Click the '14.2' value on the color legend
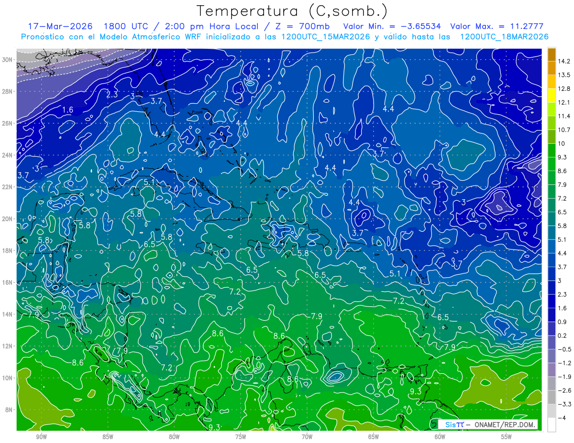 tap(564, 61)
